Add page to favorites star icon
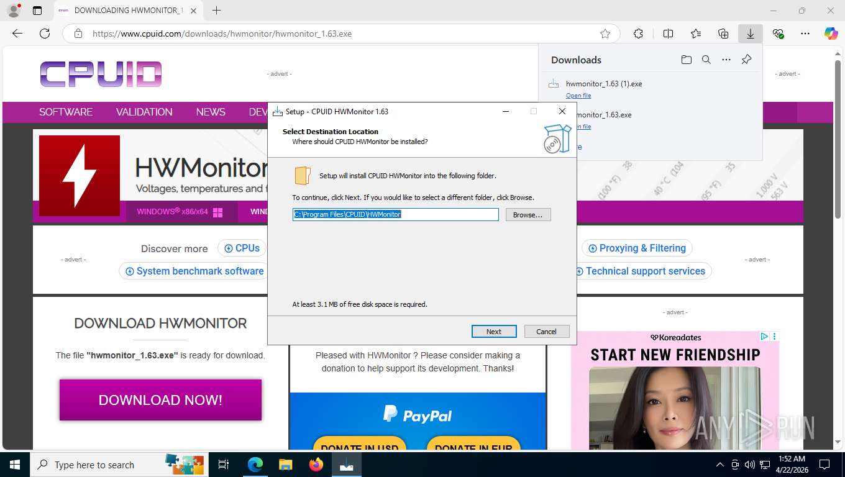Viewport: 845px width, 477px height. click(x=605, y=34)
